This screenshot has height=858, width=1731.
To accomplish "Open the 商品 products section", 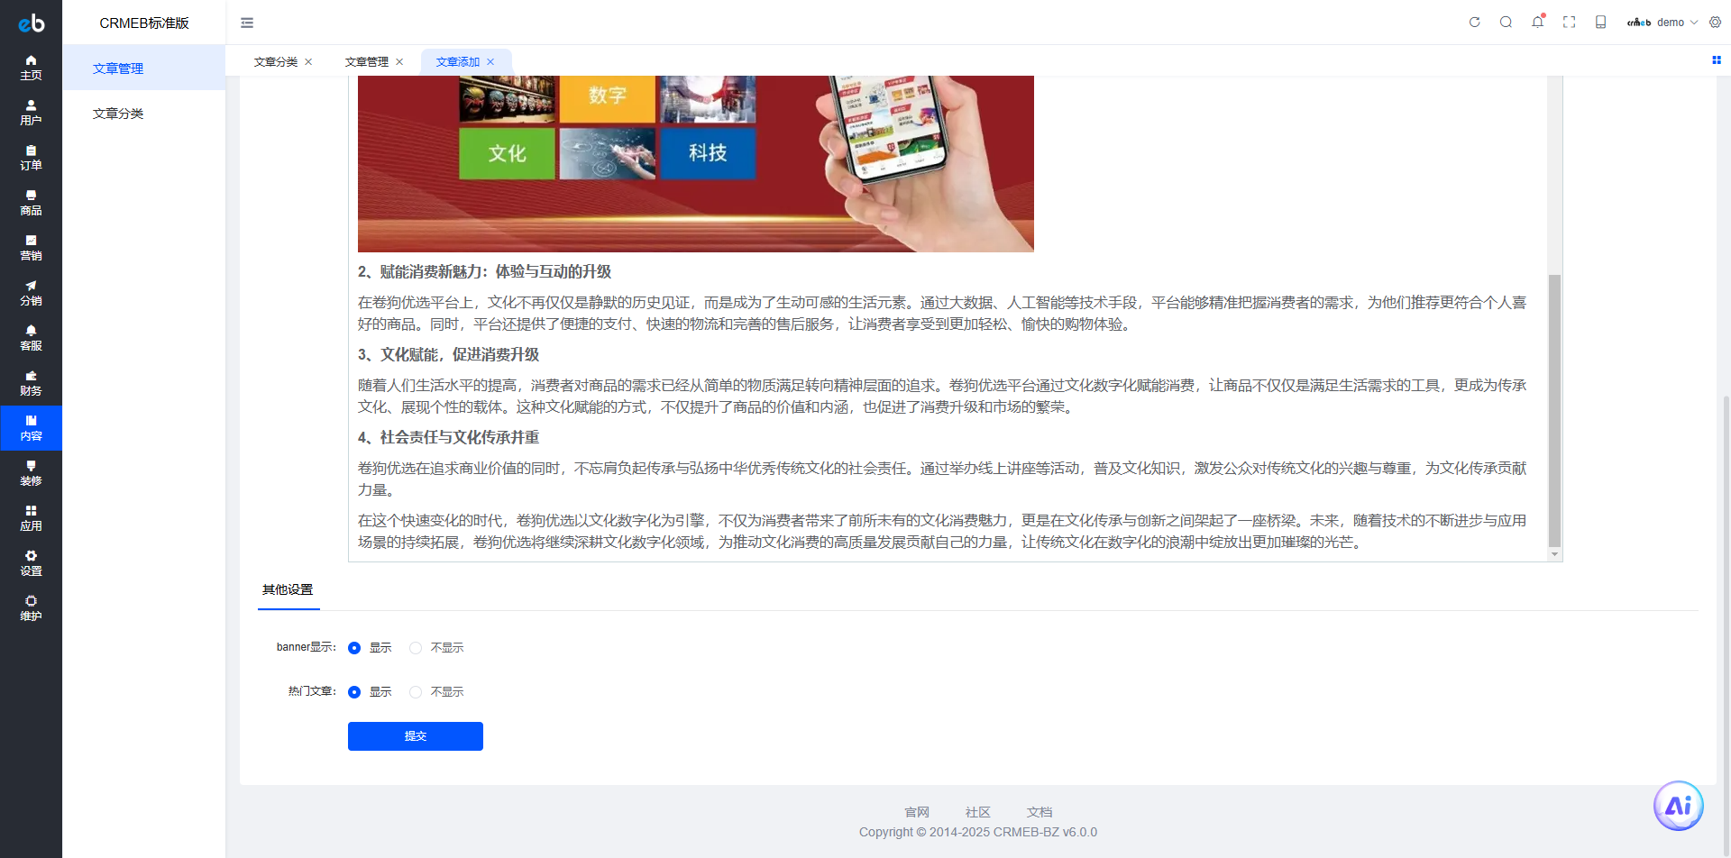I will coord(31,203).
